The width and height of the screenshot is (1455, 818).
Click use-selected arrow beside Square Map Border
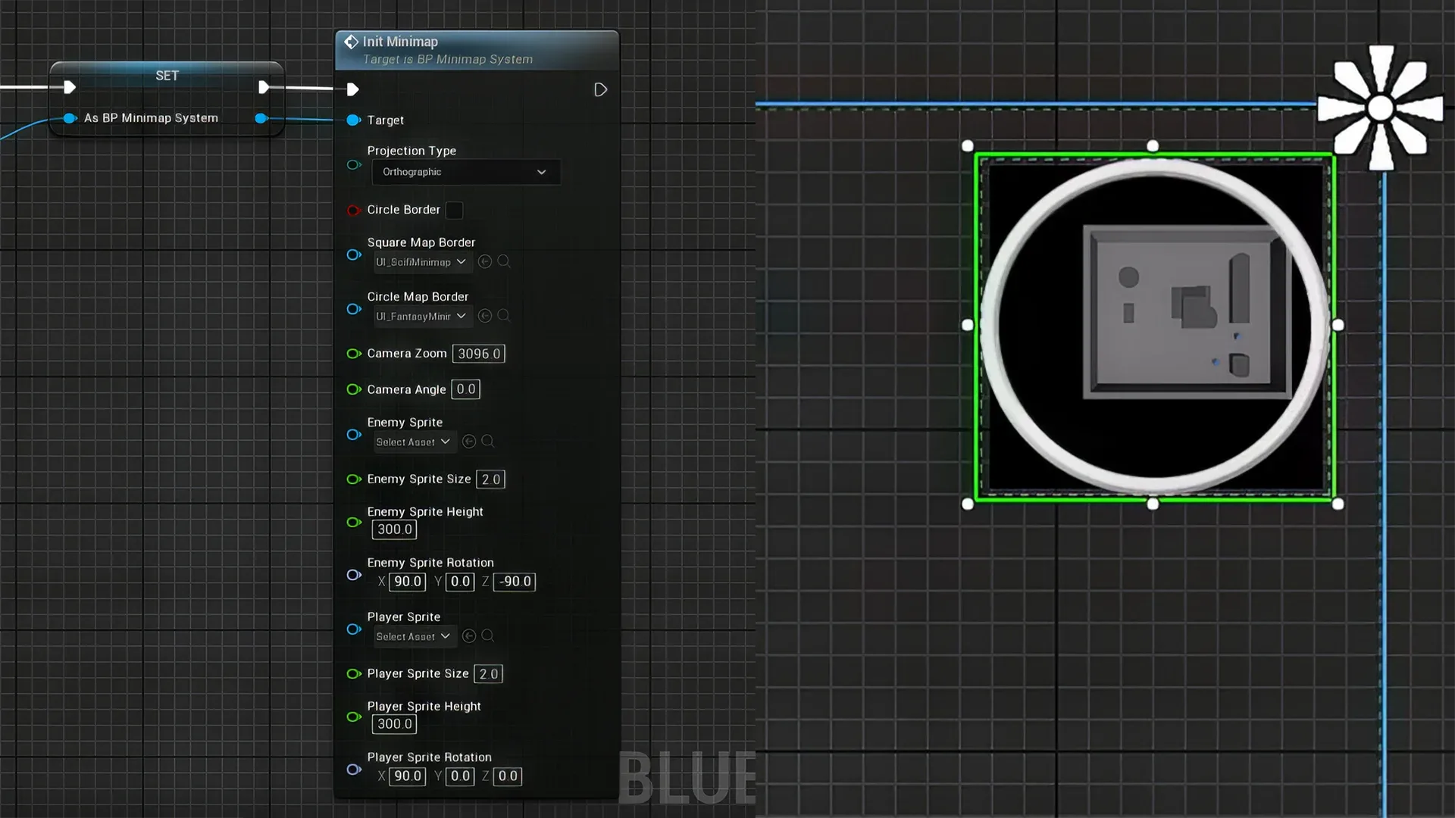coord(485,261)
